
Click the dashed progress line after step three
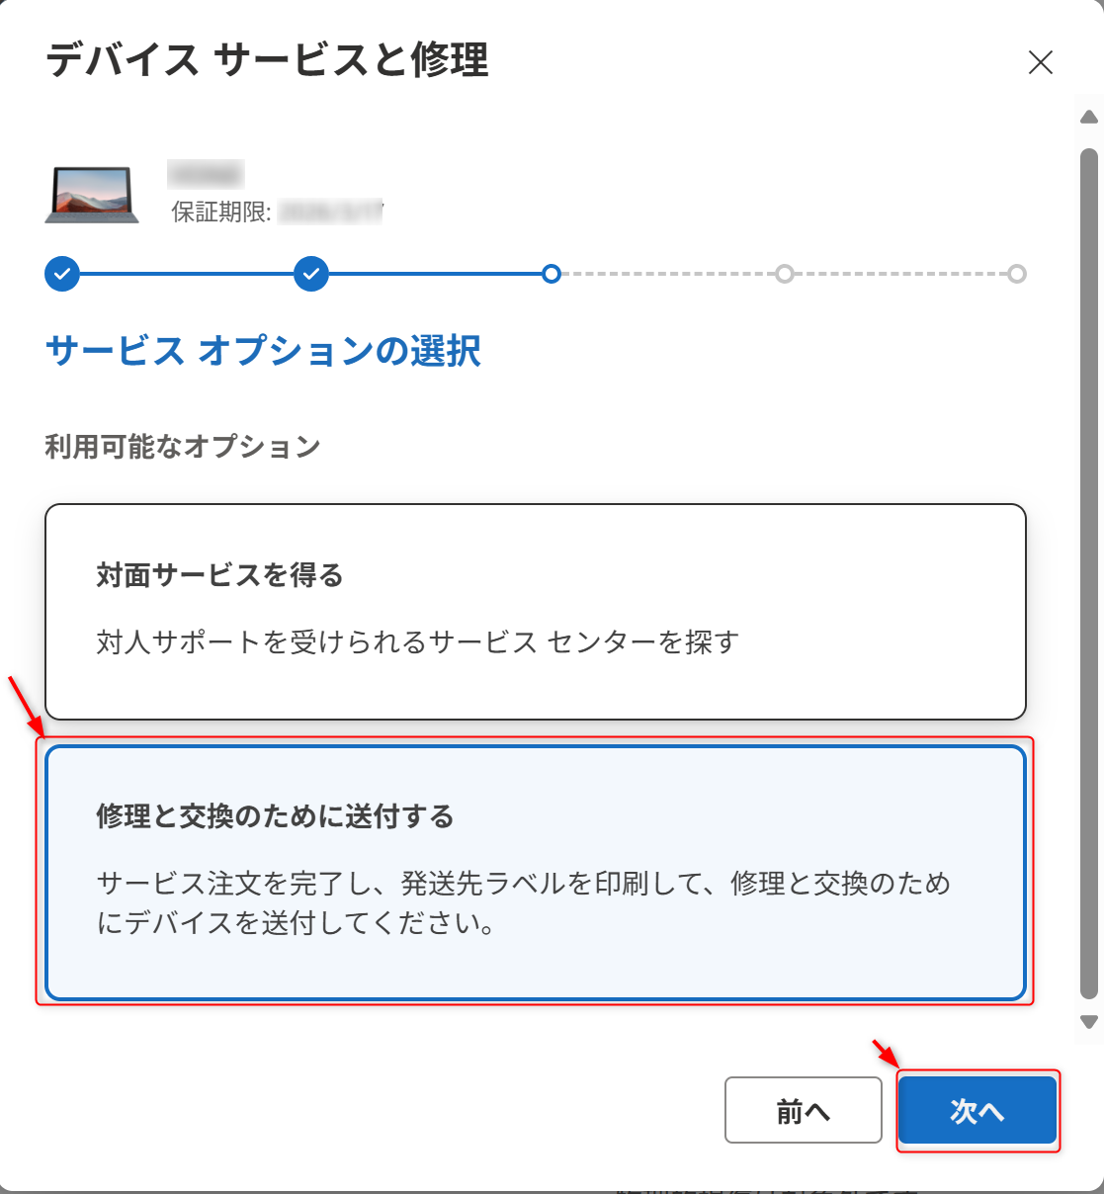tap(667, 274)
